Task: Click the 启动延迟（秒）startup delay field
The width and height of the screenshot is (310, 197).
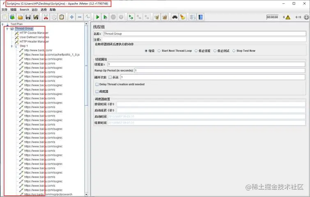Action: click(x=211, y=110)
